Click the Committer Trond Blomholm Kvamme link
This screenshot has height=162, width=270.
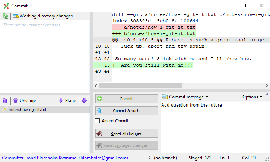[66, 158]
